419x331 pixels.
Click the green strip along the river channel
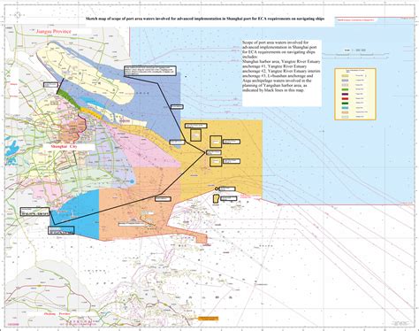click(x=69, y=97)
